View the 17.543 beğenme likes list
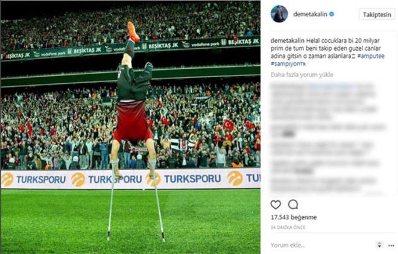The width and height of the screenshot is (398, 254). point(294,217)
